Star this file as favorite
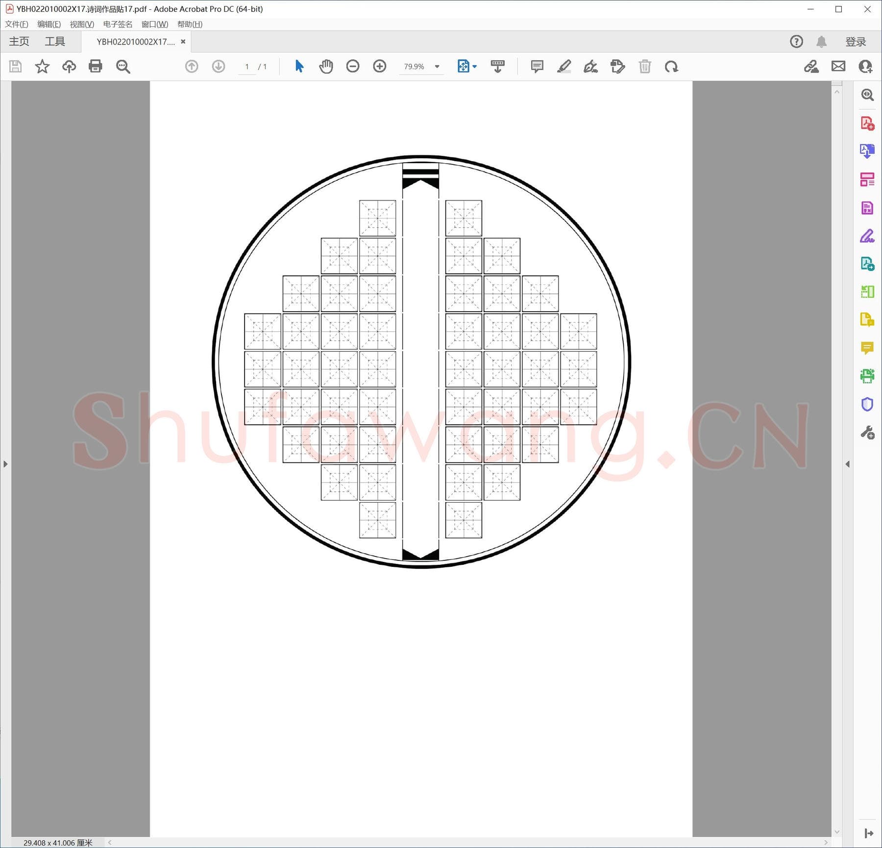Image resolution: width=882 pixels, height=848 pixels. (x=42, y=66)
